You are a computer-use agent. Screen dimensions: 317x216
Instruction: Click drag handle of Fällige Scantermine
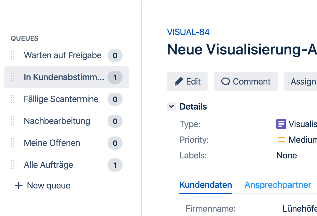click(13, 99)
